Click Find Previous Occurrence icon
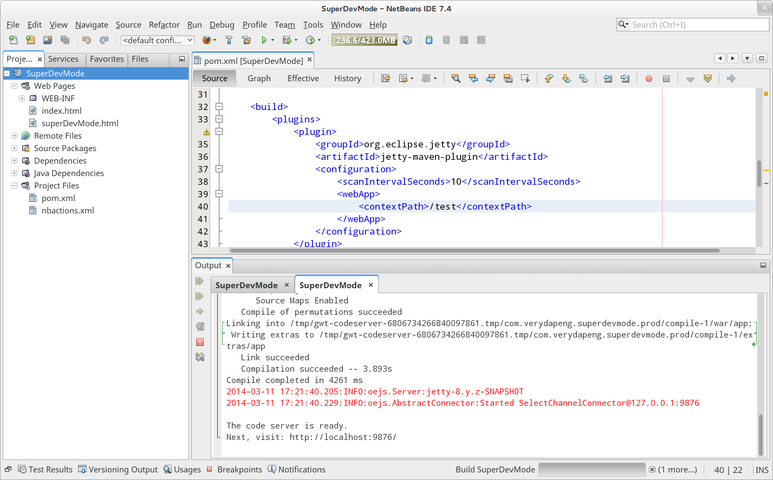773x480 pixels. tap(473, 79)
